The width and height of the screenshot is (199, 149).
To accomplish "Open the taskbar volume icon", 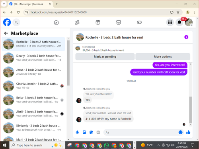I will point(172,145).
